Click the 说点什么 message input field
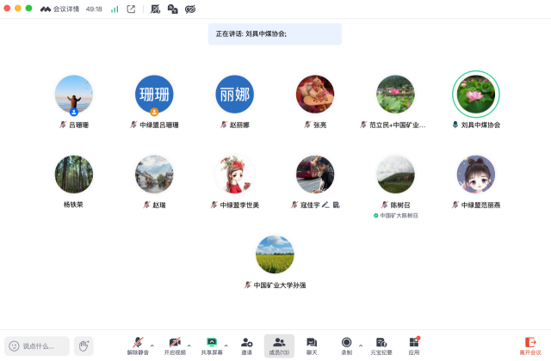Screen dimensions: 551x361 point(38,346)
